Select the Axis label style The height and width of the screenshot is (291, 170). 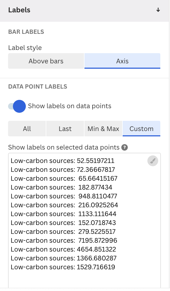(x=122, y=61)
